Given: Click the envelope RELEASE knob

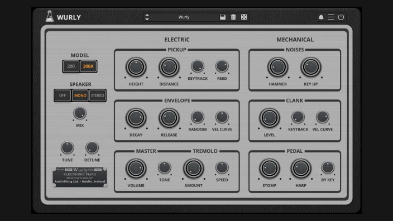Looking at the screenshot, I should click(x=169, y=118).
